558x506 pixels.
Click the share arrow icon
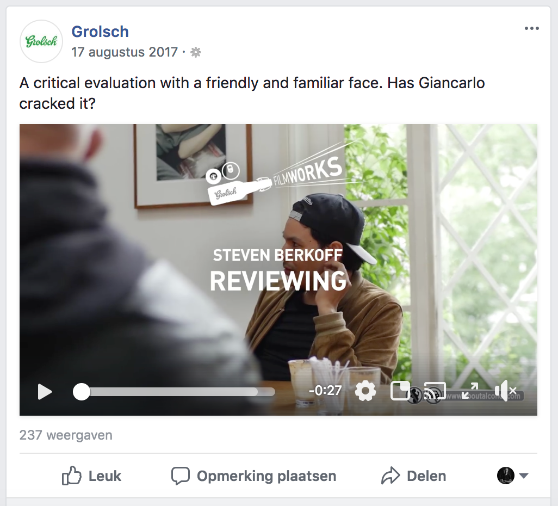(x=390, y=476)
